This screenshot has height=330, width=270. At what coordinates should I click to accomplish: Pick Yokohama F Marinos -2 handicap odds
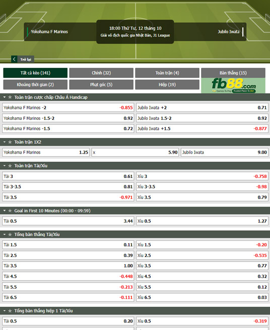(x=68, y=107)
